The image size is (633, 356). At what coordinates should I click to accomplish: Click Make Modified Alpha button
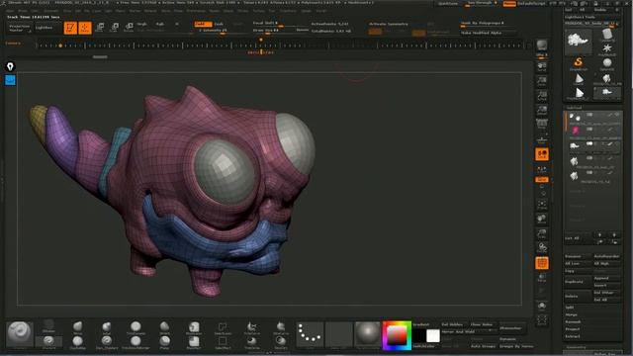(488, 33)
